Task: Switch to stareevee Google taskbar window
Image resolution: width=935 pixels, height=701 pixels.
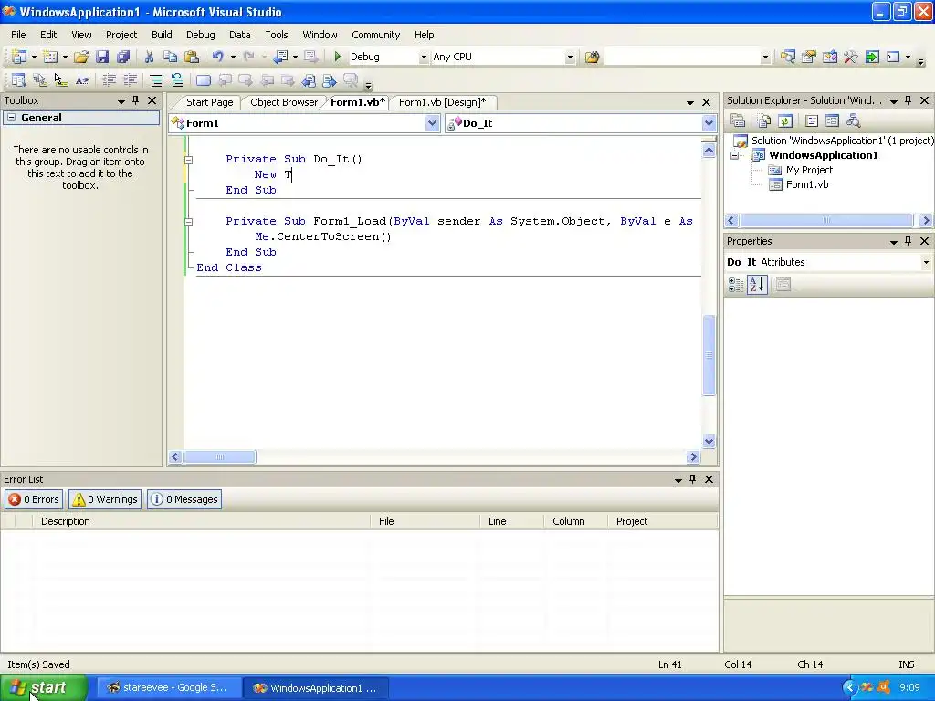Action: [169, 687]
